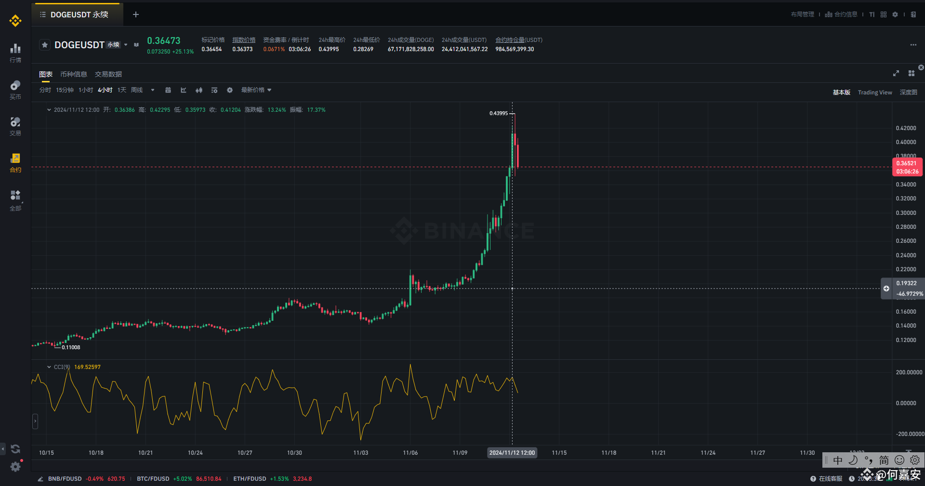The image size is (925, 486).
Task: Open 合约信息 (Contract Info) link
Action: [x=846, y=14]
